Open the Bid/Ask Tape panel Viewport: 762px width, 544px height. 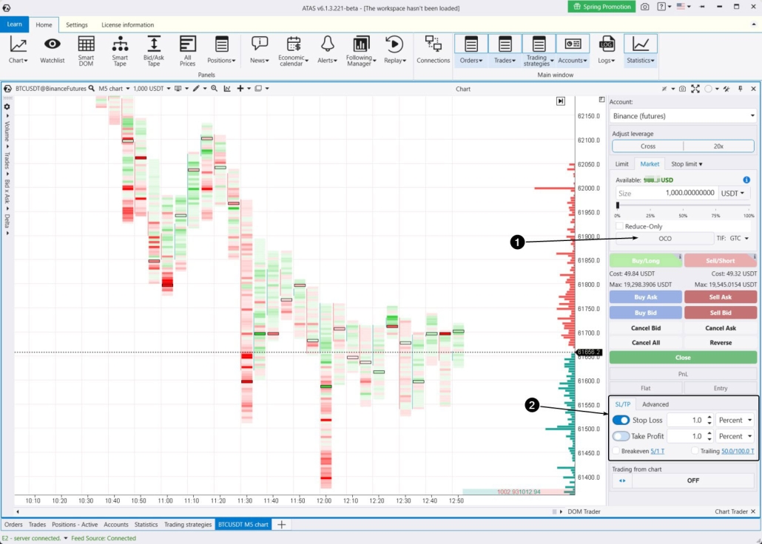tap(152, 50)
